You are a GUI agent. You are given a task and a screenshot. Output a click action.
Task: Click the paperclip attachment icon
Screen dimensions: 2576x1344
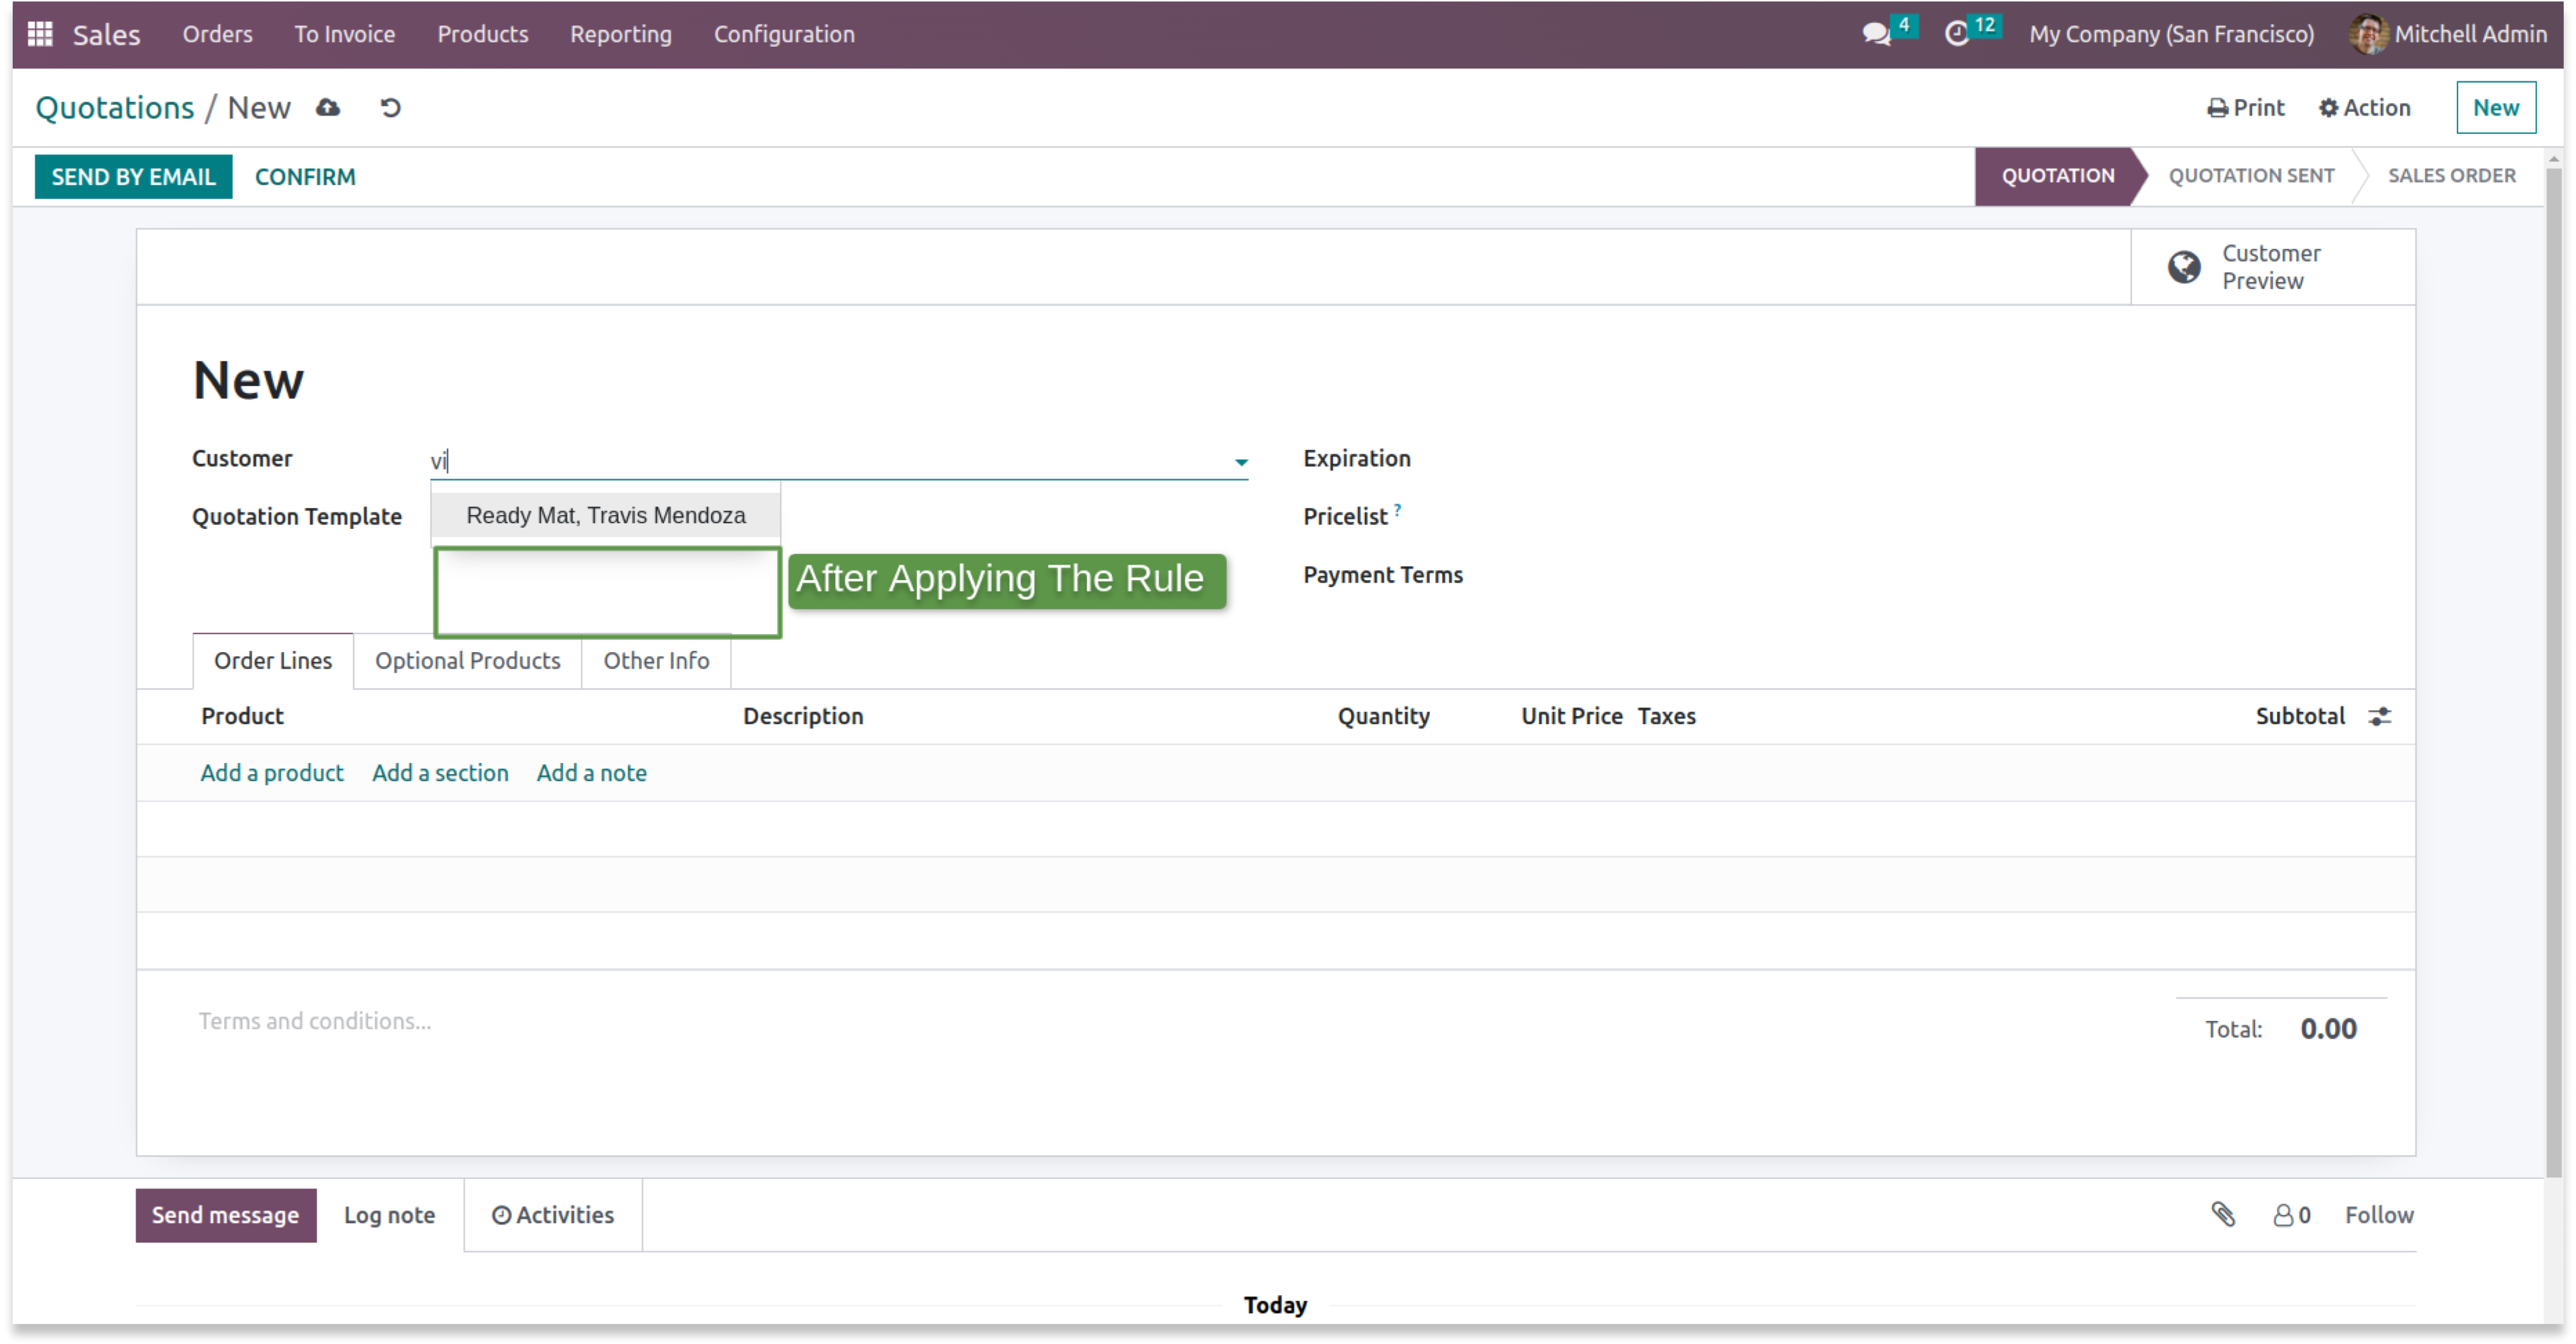(x=2222, y=1214)
